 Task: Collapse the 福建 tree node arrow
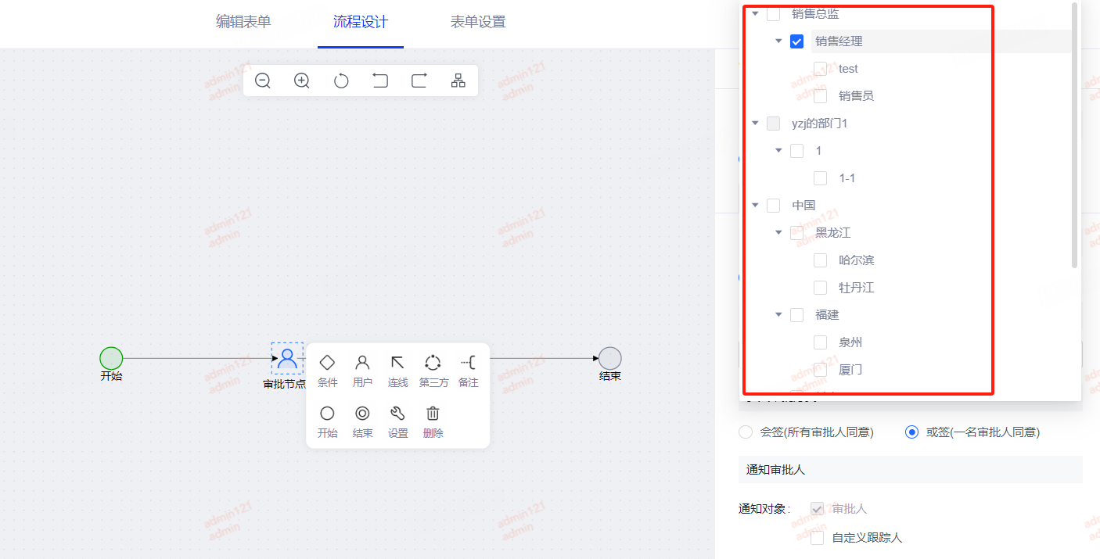(778, 315)
